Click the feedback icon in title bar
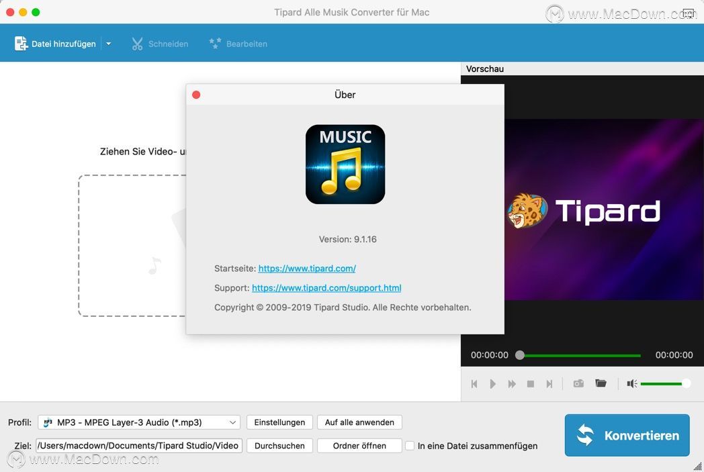 (x=689, y=13)
